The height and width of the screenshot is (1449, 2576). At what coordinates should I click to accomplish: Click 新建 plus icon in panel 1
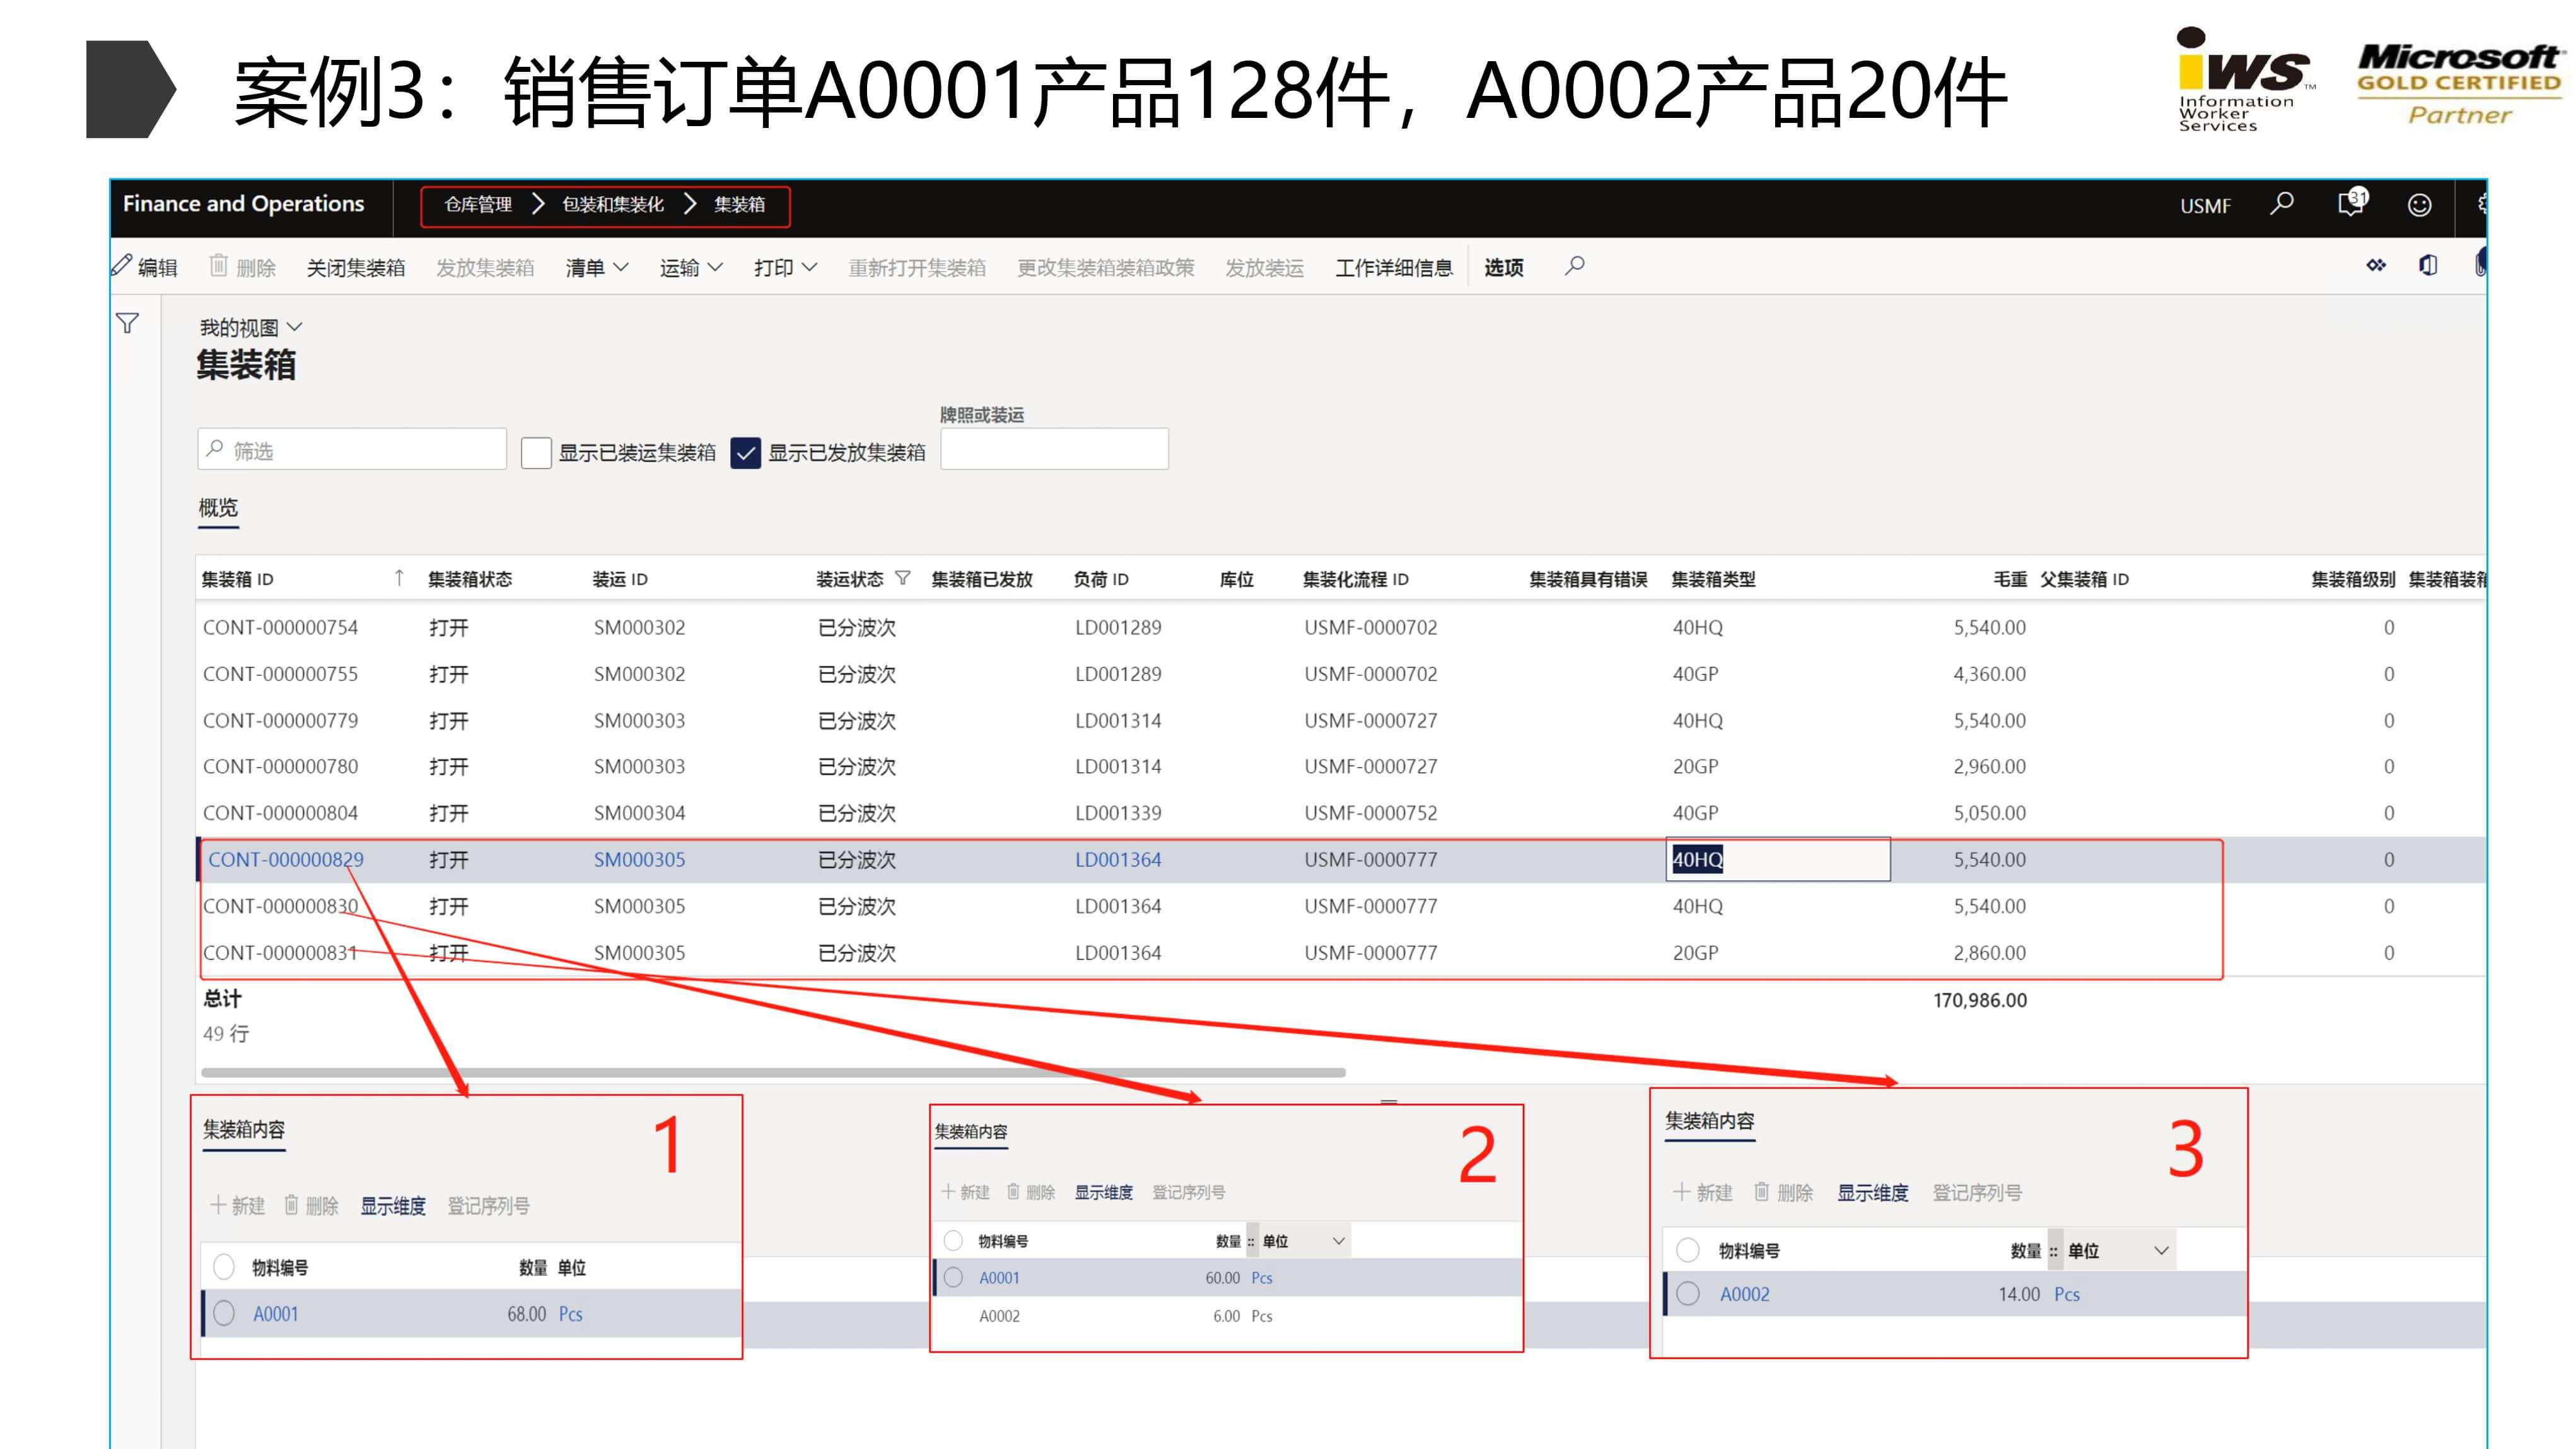[x=217, y=1205]
